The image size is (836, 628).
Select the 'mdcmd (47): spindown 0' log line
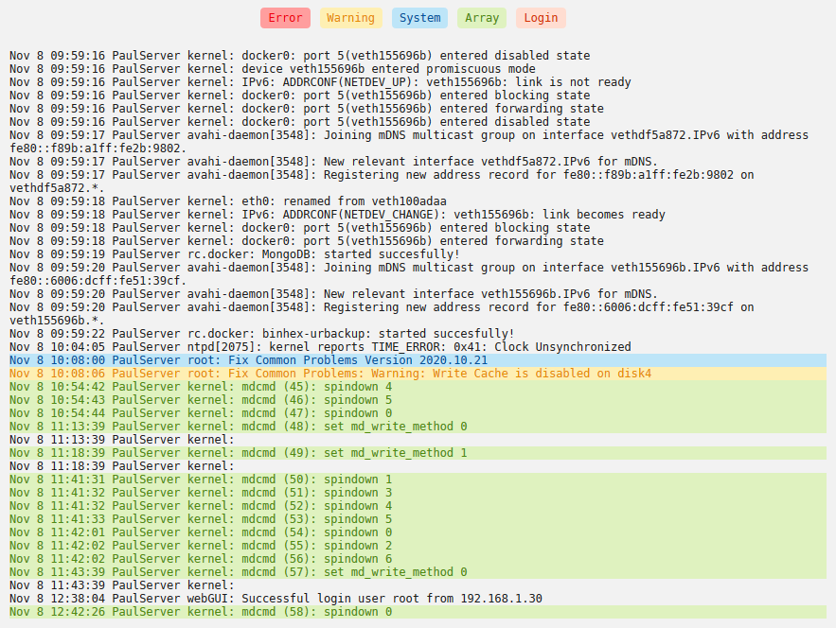[x=418, y=413]
